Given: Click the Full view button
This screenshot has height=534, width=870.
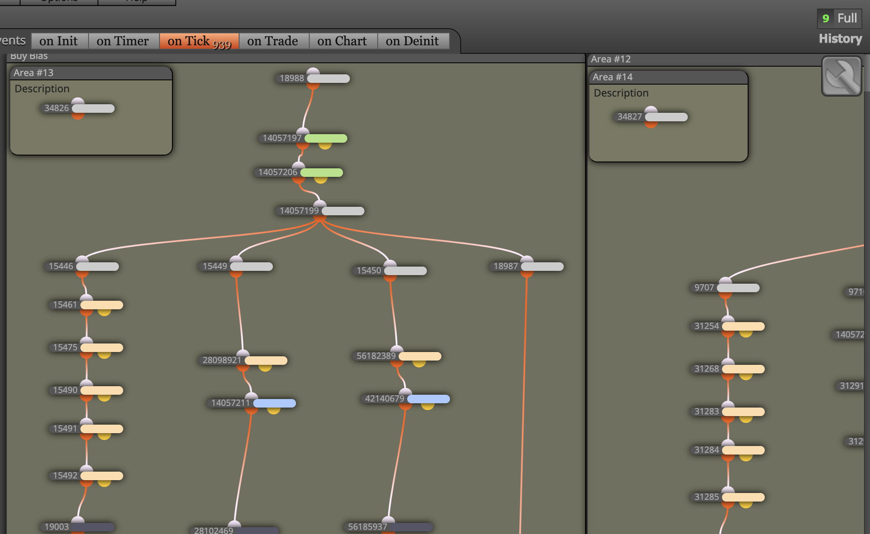Looking at the screenshot, I should 847,18.
